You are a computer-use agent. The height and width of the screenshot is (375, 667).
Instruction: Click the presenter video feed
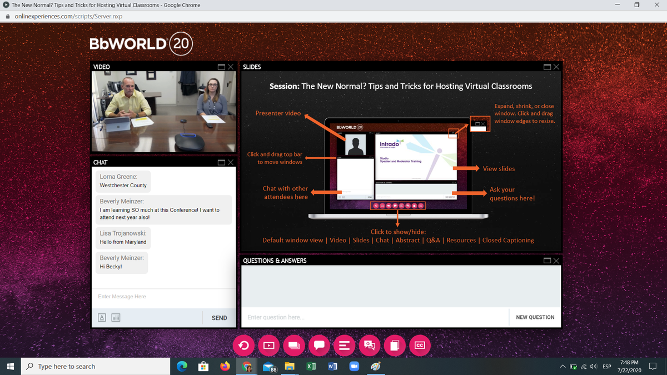tap(163, 112)
